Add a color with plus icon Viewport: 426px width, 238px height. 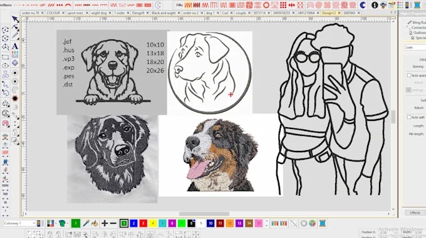coord(105,224)
